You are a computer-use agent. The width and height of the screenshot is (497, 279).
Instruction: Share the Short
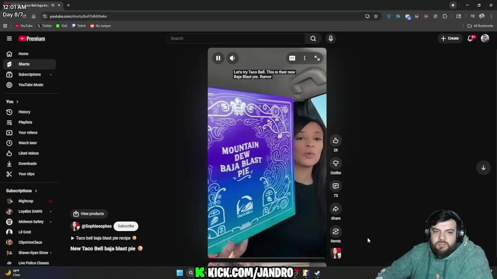[x=335, y=209]
